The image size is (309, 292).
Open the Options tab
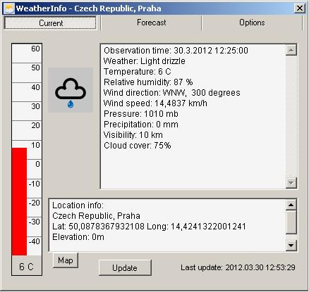252,23
